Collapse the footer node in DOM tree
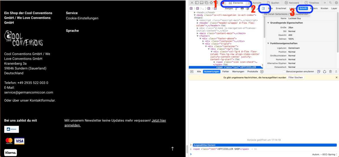The height and width of the screenshot is (157, 339). point(198,36)
